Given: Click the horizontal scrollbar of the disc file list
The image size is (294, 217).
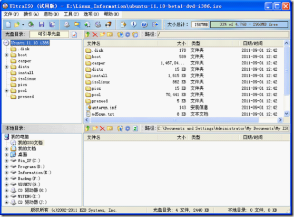Looking at the screenshot, I should click(x=174, y=120).
